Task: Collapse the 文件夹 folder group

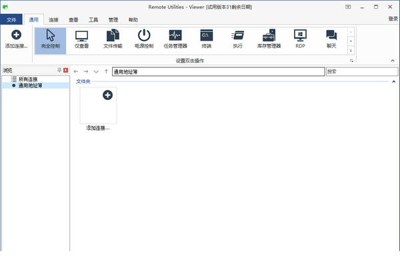Action: [x=393, y=81]
